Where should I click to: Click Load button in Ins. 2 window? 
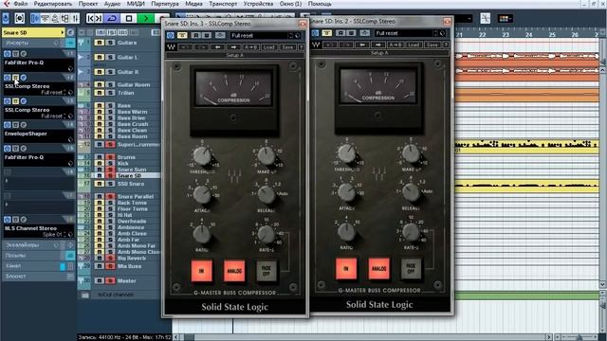[414, 45]
